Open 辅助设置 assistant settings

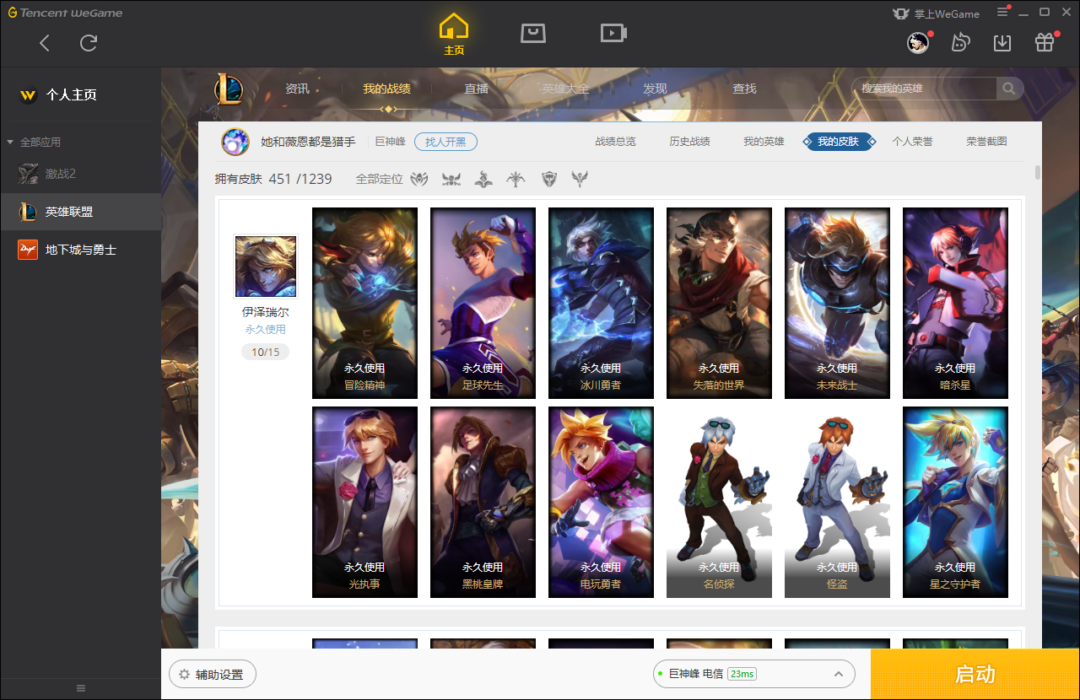point(212,675)
